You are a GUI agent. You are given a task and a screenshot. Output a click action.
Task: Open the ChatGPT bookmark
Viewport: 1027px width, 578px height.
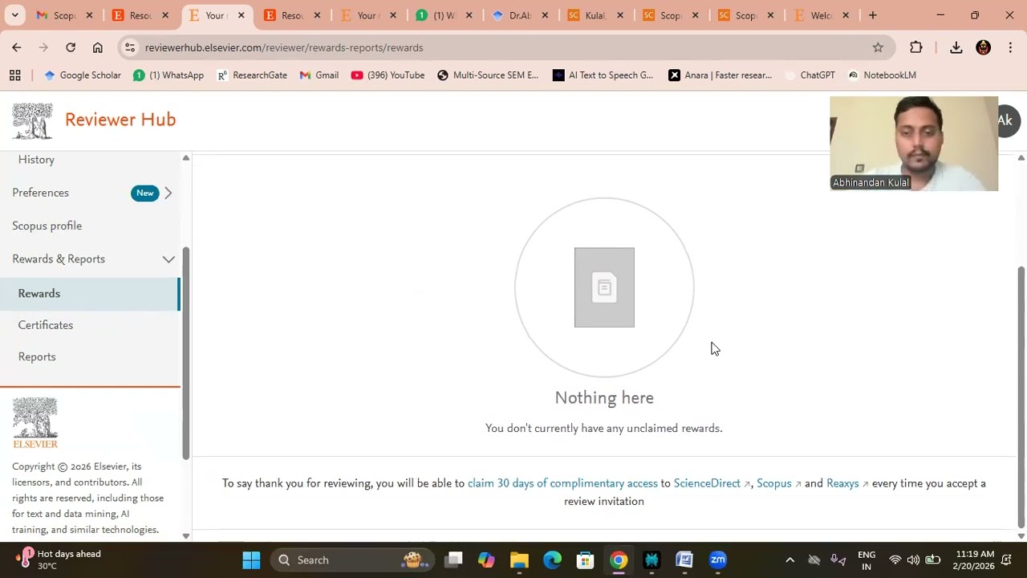[x=810, y=75]
